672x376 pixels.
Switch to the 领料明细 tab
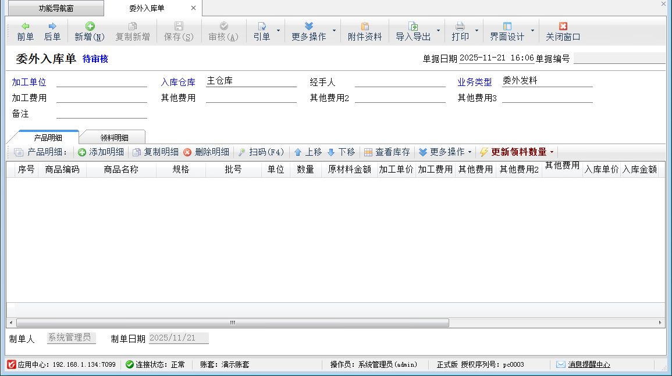(x=114, y=138)
